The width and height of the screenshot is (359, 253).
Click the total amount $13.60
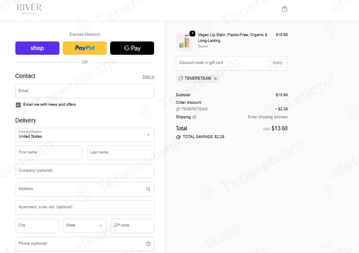coord(279,129)
